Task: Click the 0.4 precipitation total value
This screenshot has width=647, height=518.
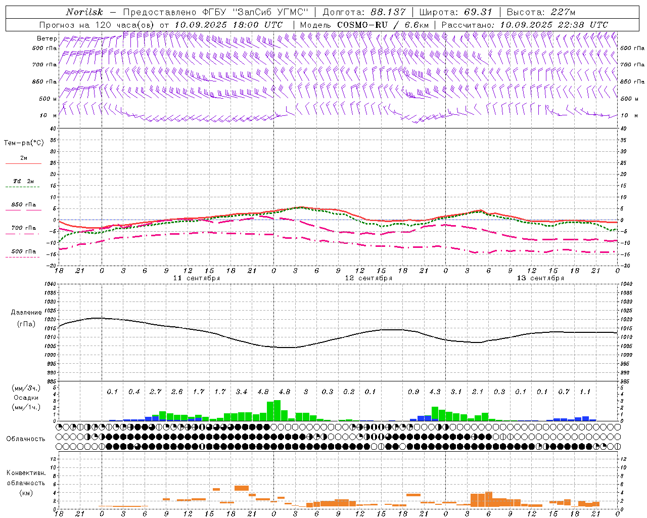Action: [134, 392]
